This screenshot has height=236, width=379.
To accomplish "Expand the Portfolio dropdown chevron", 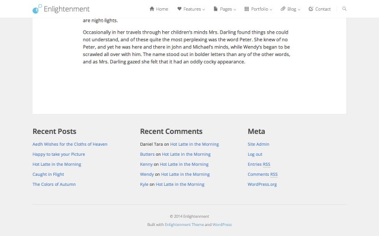I will coord(271,9).
